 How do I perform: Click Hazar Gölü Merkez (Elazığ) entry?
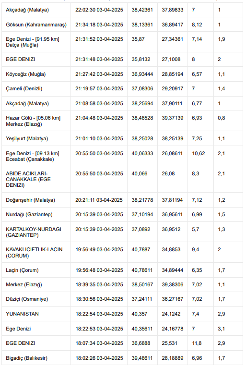point(36,121)
